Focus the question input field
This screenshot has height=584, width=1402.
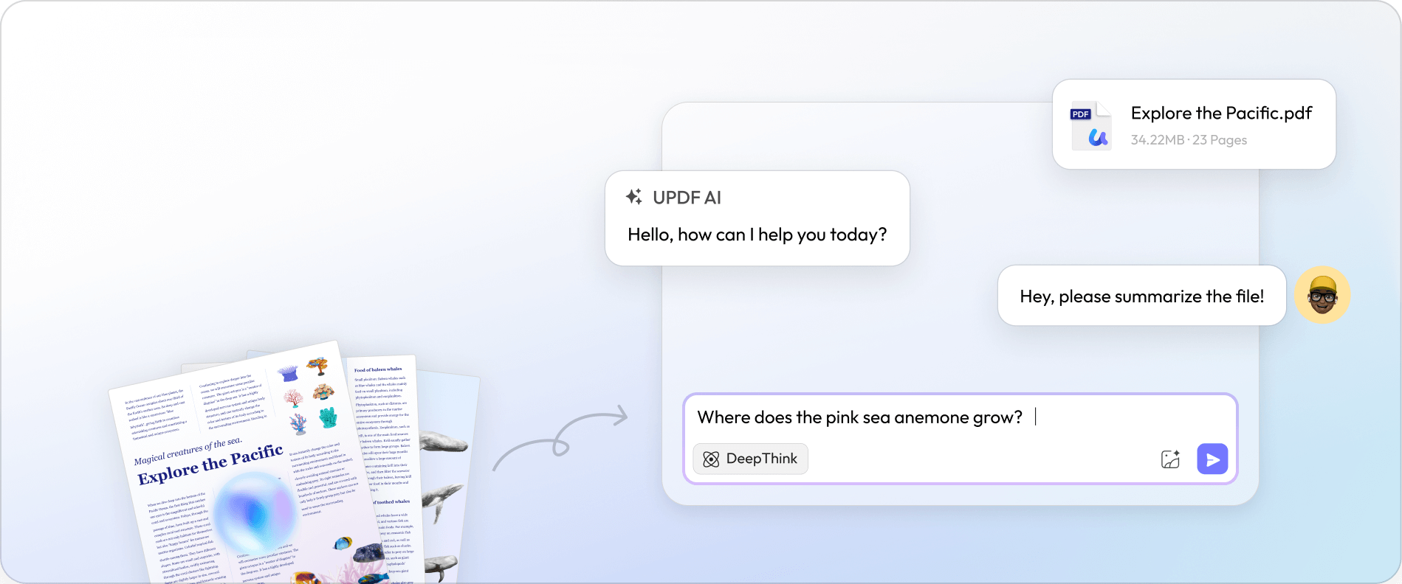(923, 417)
